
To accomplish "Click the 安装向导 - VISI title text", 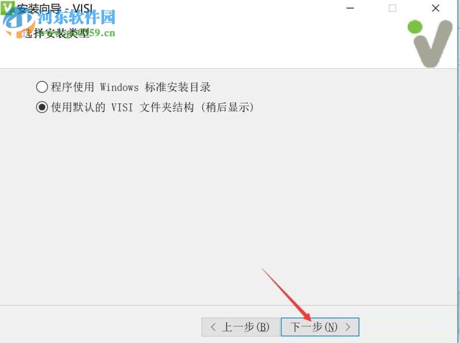I will click(55, 8).
